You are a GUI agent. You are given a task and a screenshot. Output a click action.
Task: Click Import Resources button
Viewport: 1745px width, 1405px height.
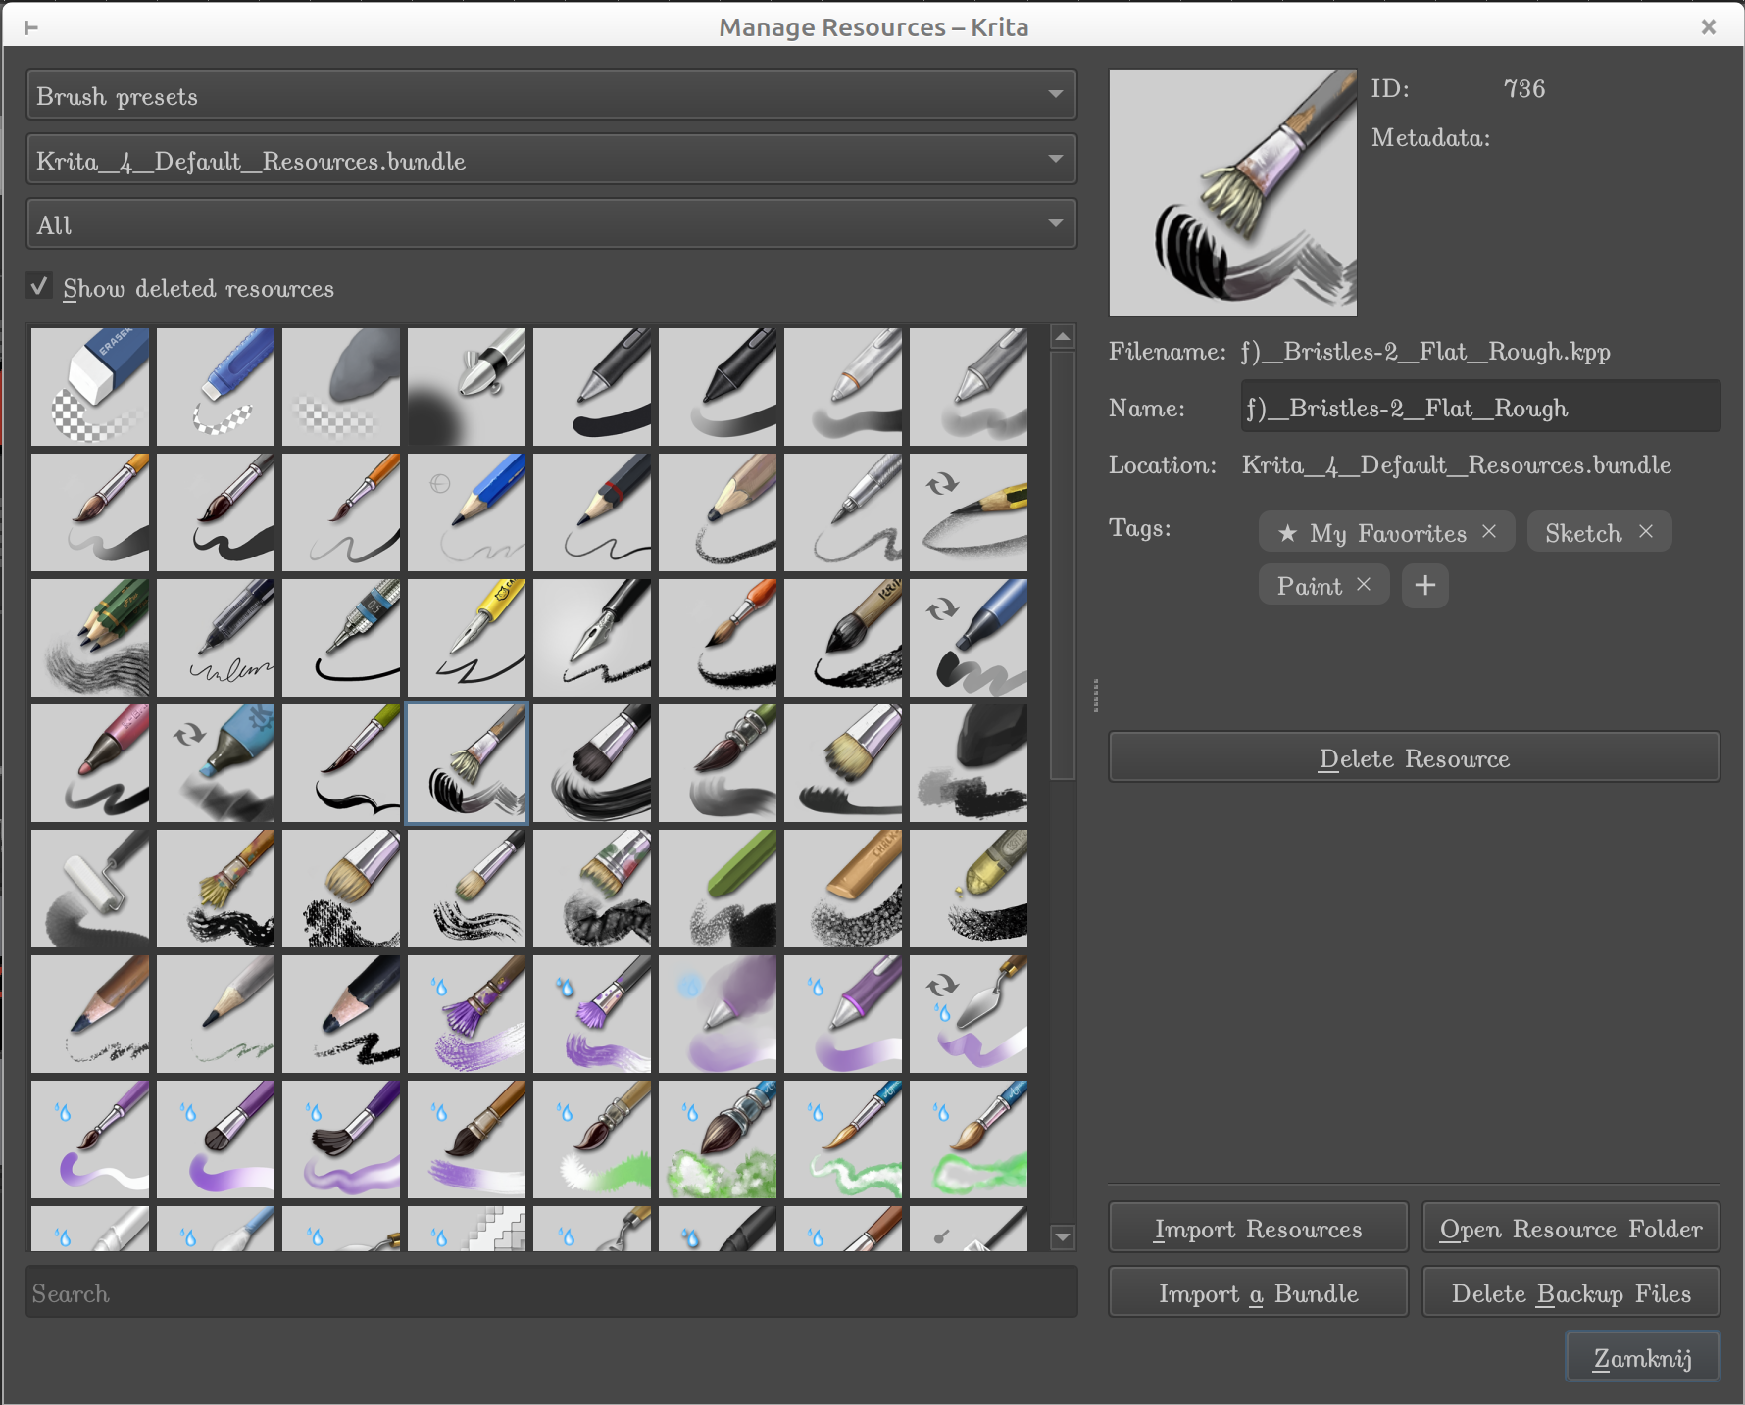pos(1258,1228)
